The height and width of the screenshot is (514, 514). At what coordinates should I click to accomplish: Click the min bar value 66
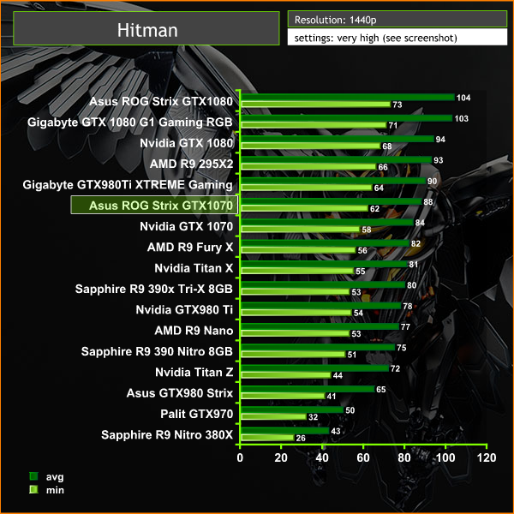coord(383,167)
